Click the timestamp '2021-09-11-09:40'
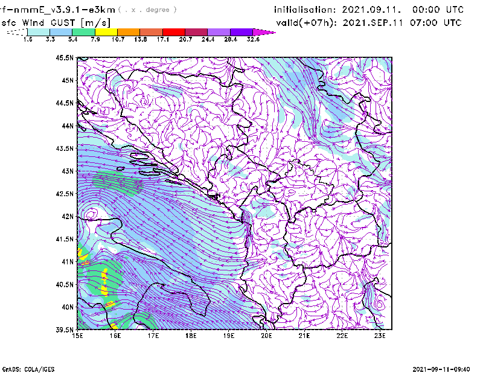483x373 pixels. tap(441, 369)
